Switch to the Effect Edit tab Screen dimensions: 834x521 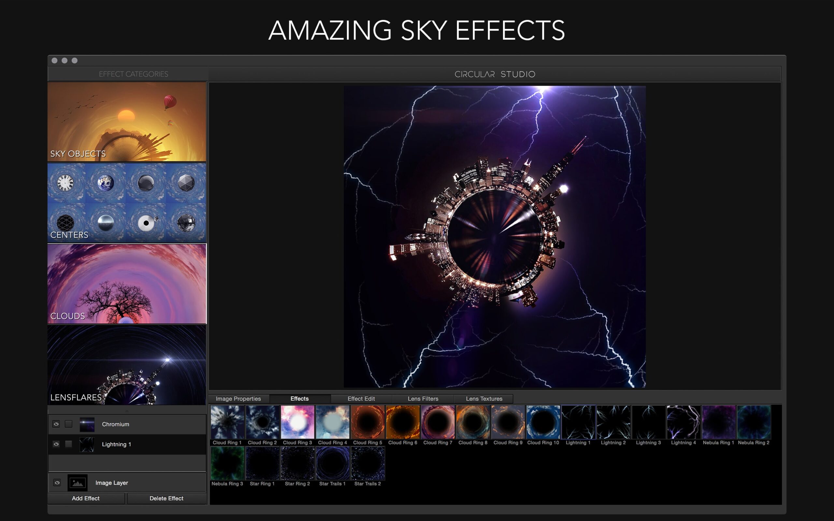click(361, 399)
